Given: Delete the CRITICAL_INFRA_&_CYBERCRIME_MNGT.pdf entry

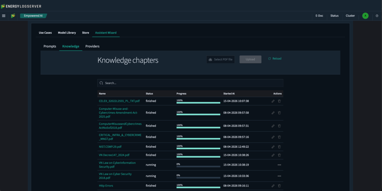Looking at the screenshot, I should (279, 137).
